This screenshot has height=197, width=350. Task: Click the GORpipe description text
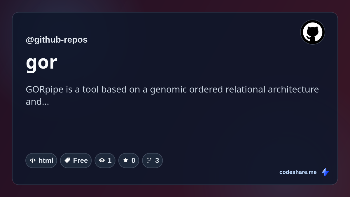pyautogui.click(x=172, y=95)
